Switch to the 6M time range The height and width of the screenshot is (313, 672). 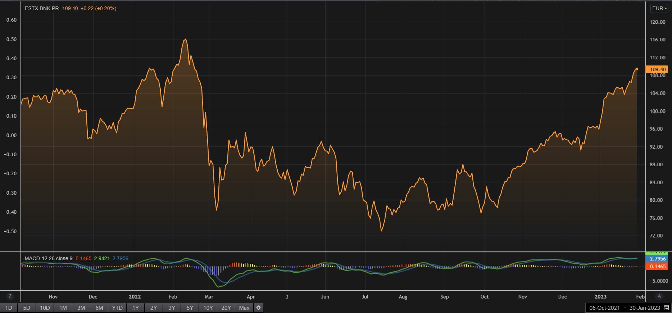[99, 308]
